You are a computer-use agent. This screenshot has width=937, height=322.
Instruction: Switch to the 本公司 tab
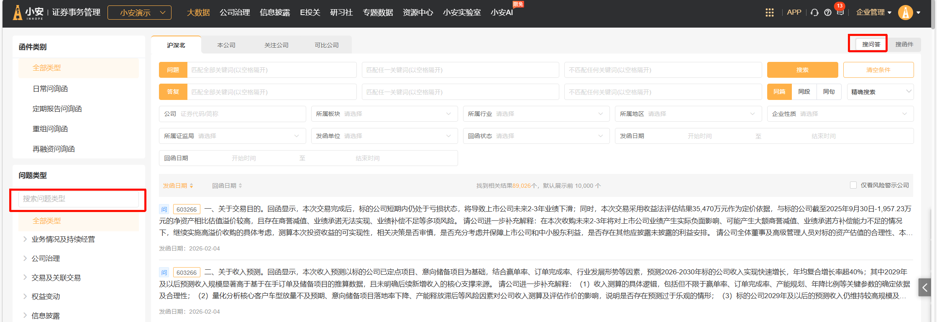click(226, 45)
